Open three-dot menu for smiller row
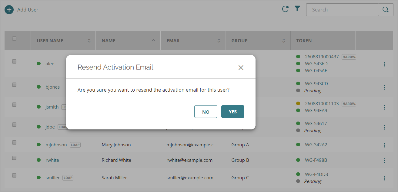 pos(384,178)
